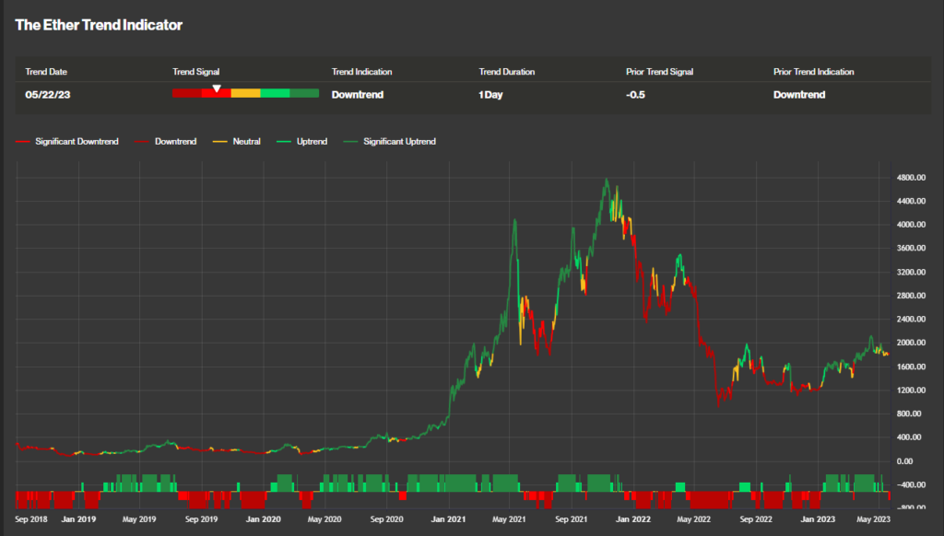Click the Trend Signal column header
This screenshot has width=944, height=536.
pyautogui.click(x=196, y=72)
